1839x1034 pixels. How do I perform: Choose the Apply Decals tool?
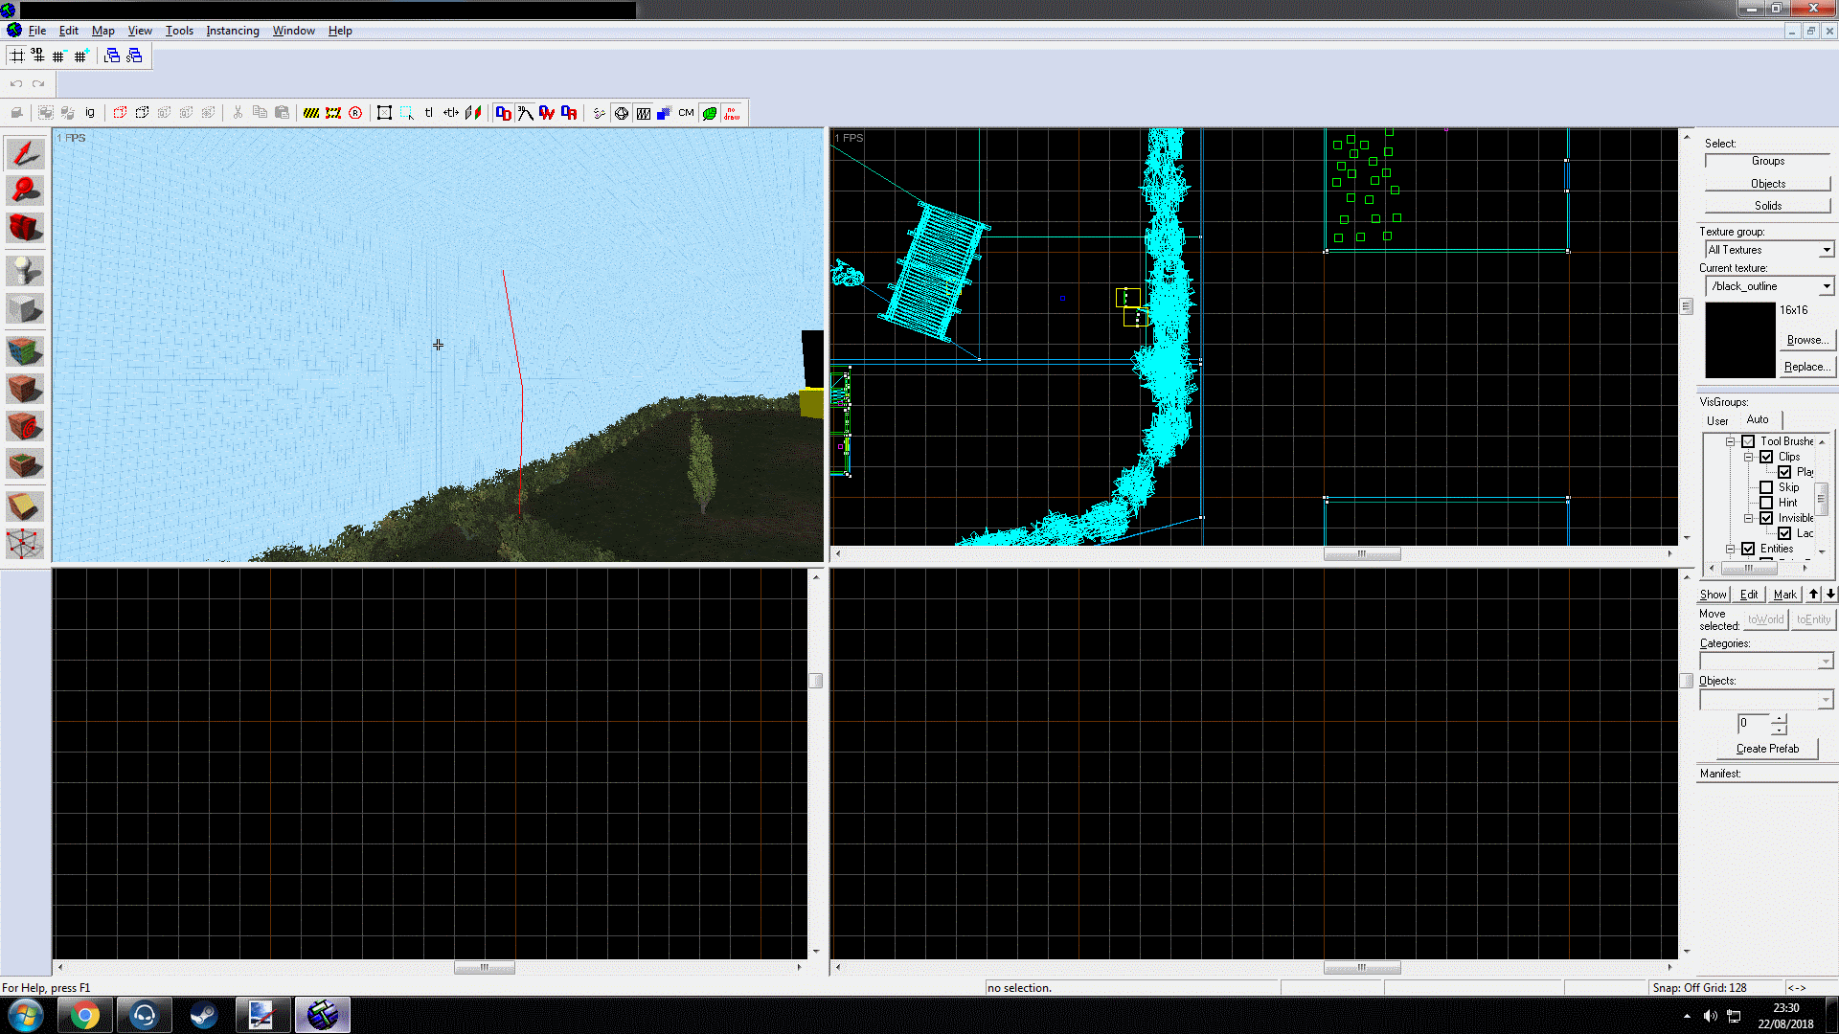tap(25, 426)
